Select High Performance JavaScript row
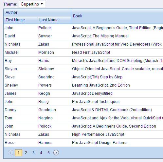Image resolution: width=163 pixels, height=162 pixels. click(83, 134)
